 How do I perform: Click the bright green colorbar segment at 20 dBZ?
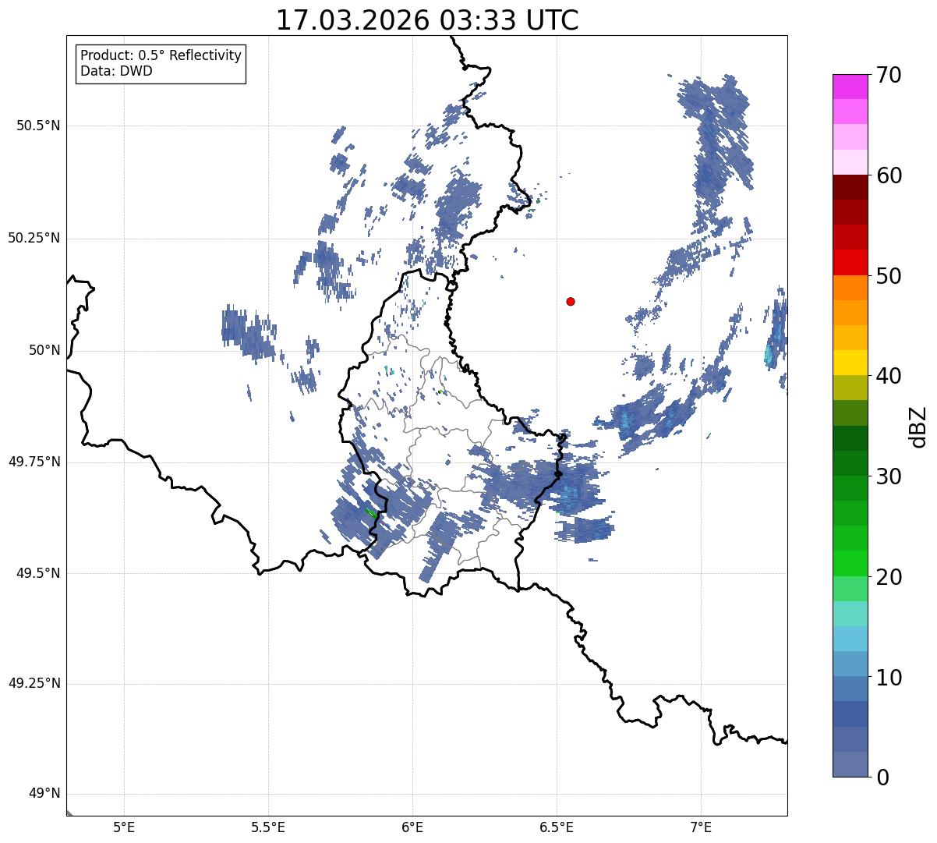click(x=850, y=564)
